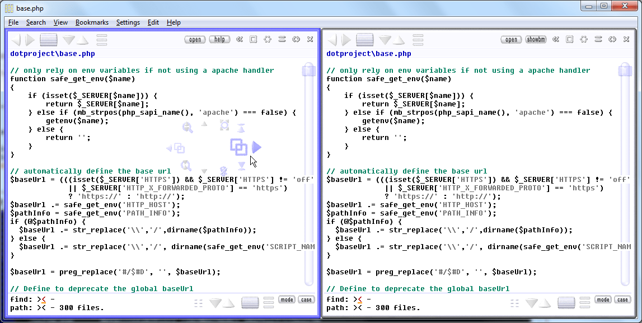Click the down cone icon in left pane toolbar

[x=68, y=40]
